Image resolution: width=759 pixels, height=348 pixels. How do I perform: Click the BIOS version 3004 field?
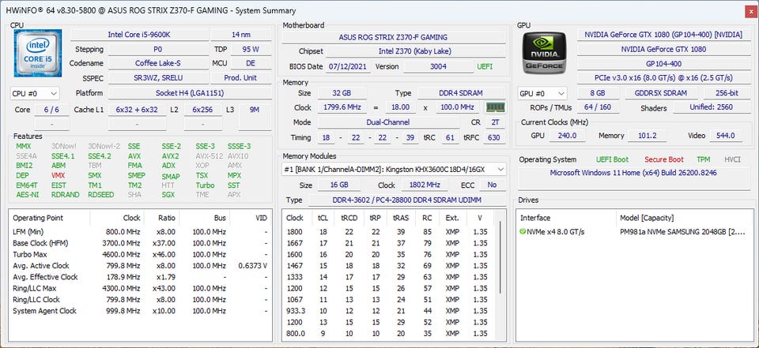coord(438,67)
